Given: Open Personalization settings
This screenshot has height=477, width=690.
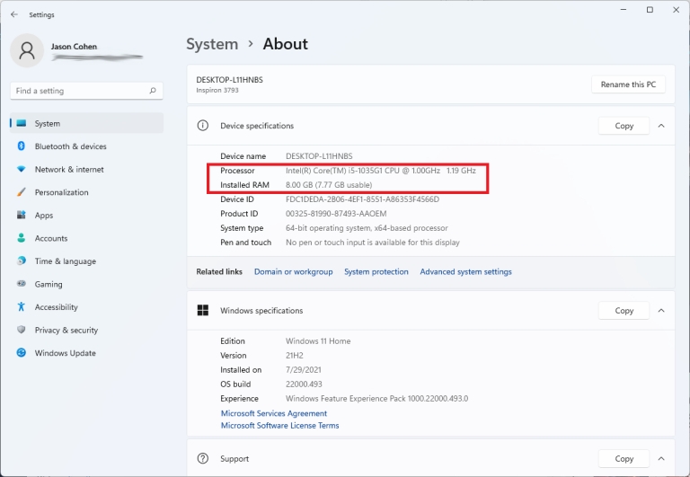Looking at the screenshot, I should (86, 192).
